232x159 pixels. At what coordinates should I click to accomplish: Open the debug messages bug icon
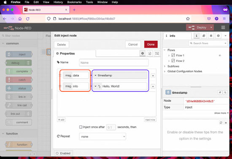[211, 36]
